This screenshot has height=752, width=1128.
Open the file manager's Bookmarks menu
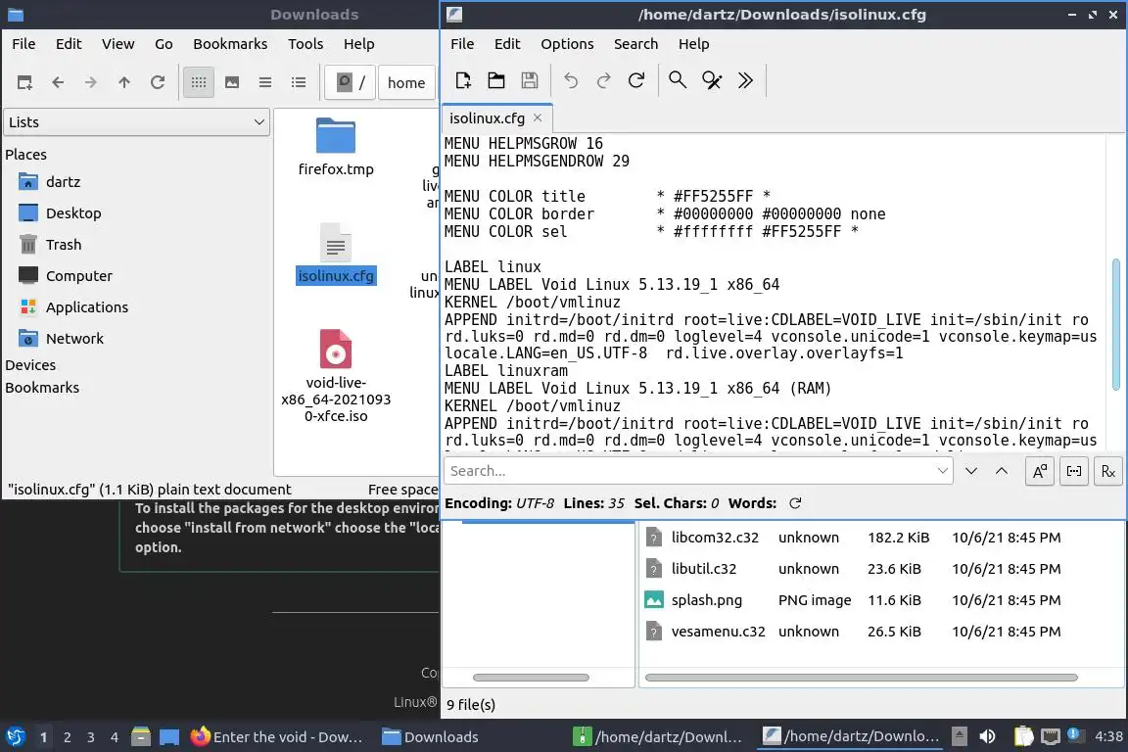230,44
